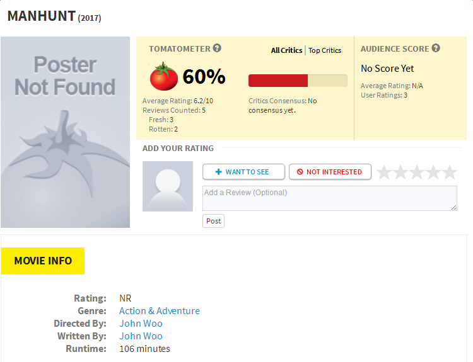Open the Action & Adventure genre link
This screenshot has width=473, height=362.
(160, 311)
